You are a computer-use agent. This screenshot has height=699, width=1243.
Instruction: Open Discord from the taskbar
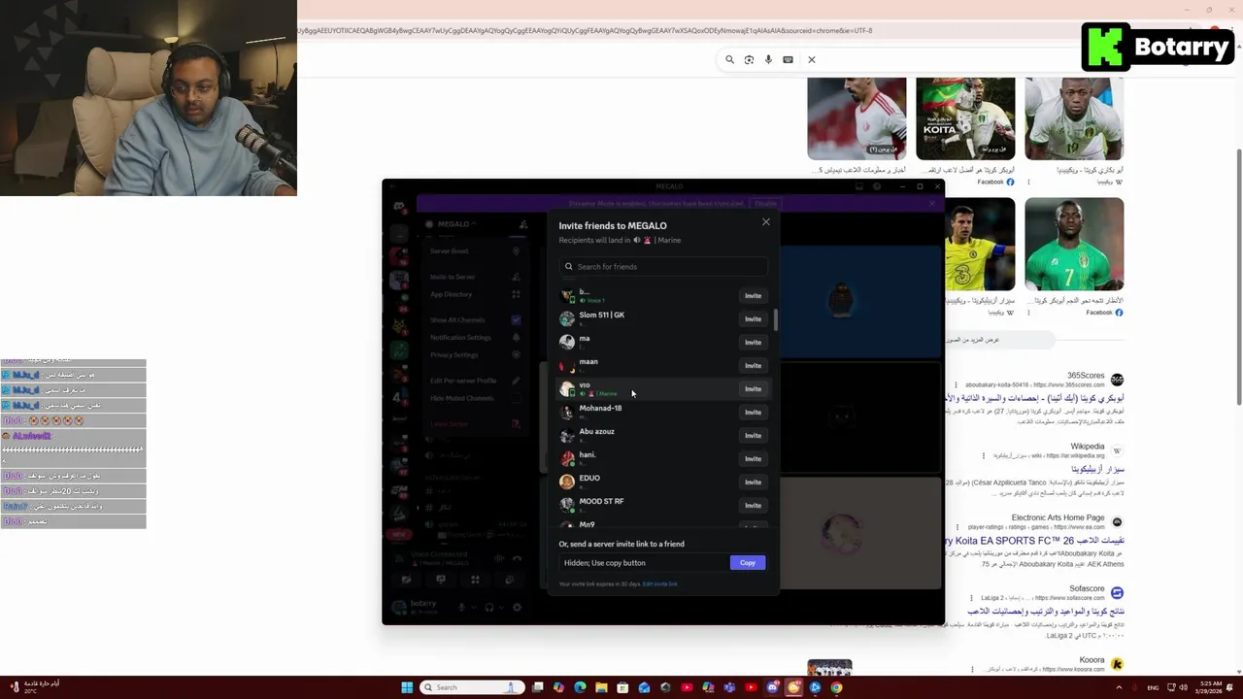[772, 687]
